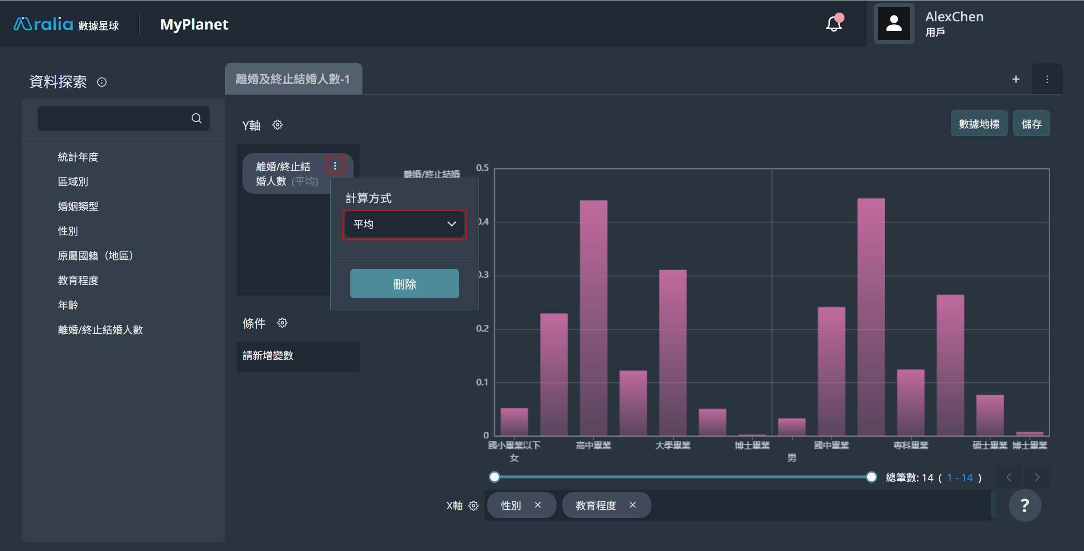Open the MyPlanet link in header
This screenshot has width=1084, height=551.
(x=194, y=24)
